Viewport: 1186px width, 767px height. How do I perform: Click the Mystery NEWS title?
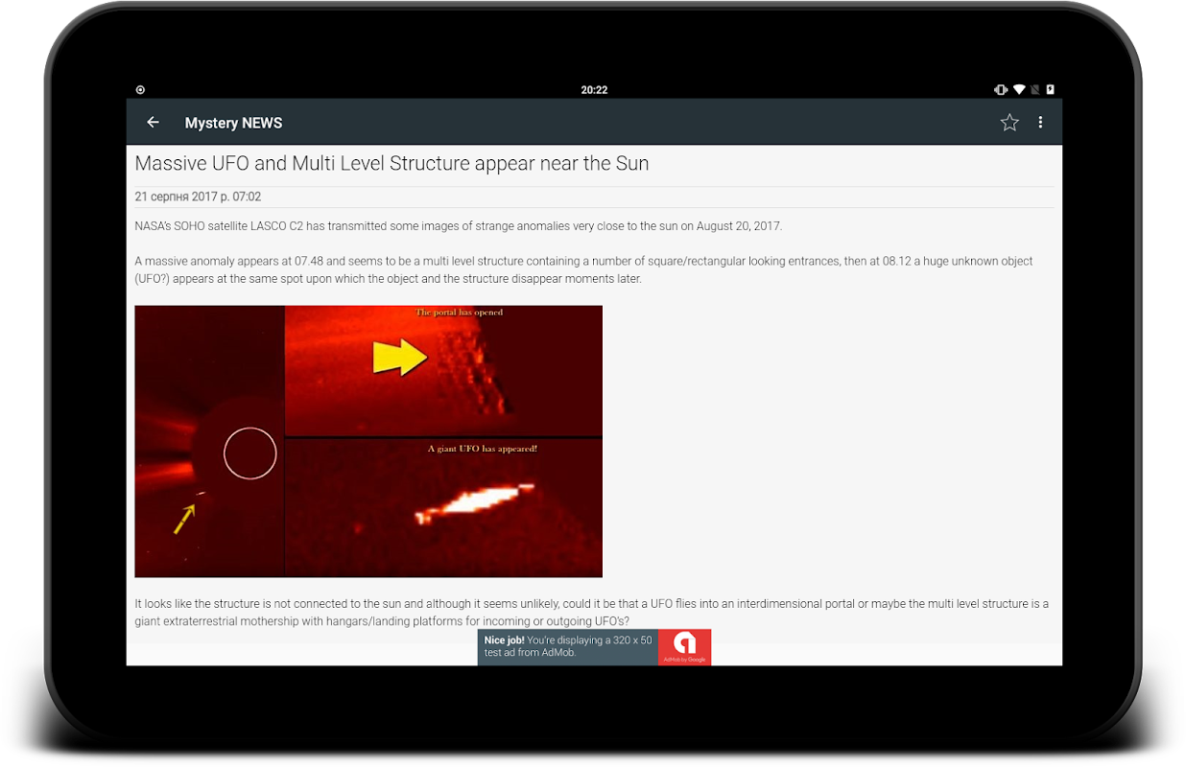233,123
